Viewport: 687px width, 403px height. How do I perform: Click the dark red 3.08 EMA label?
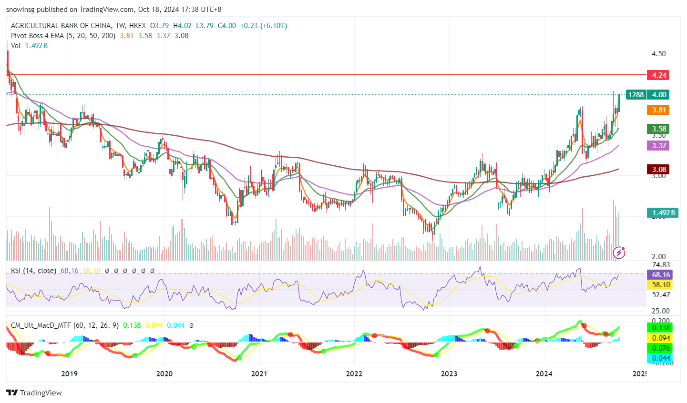[x=658, y=170]
